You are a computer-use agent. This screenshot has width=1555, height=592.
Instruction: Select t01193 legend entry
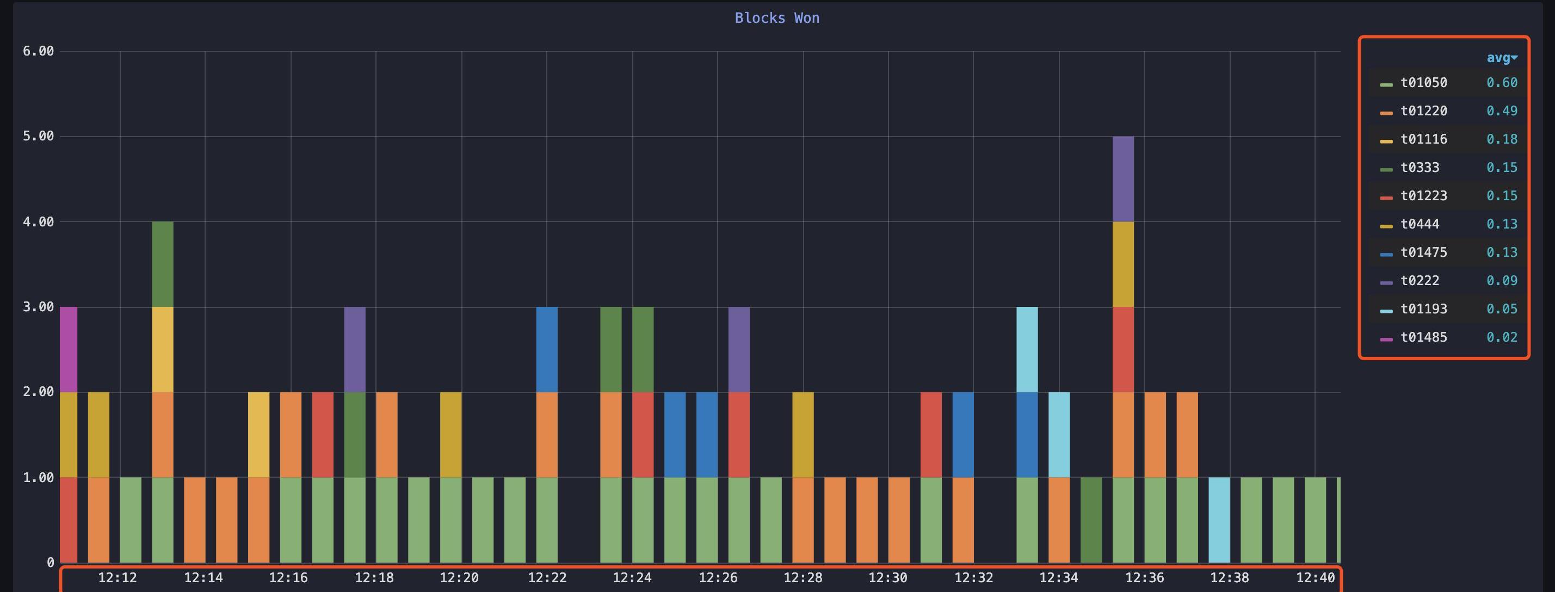tap(1423, 309)
